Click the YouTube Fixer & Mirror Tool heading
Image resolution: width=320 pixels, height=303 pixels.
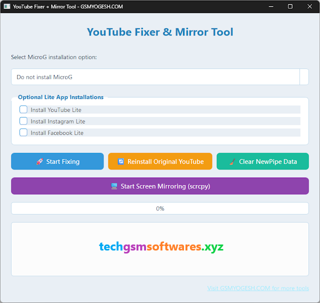point(160,32)
